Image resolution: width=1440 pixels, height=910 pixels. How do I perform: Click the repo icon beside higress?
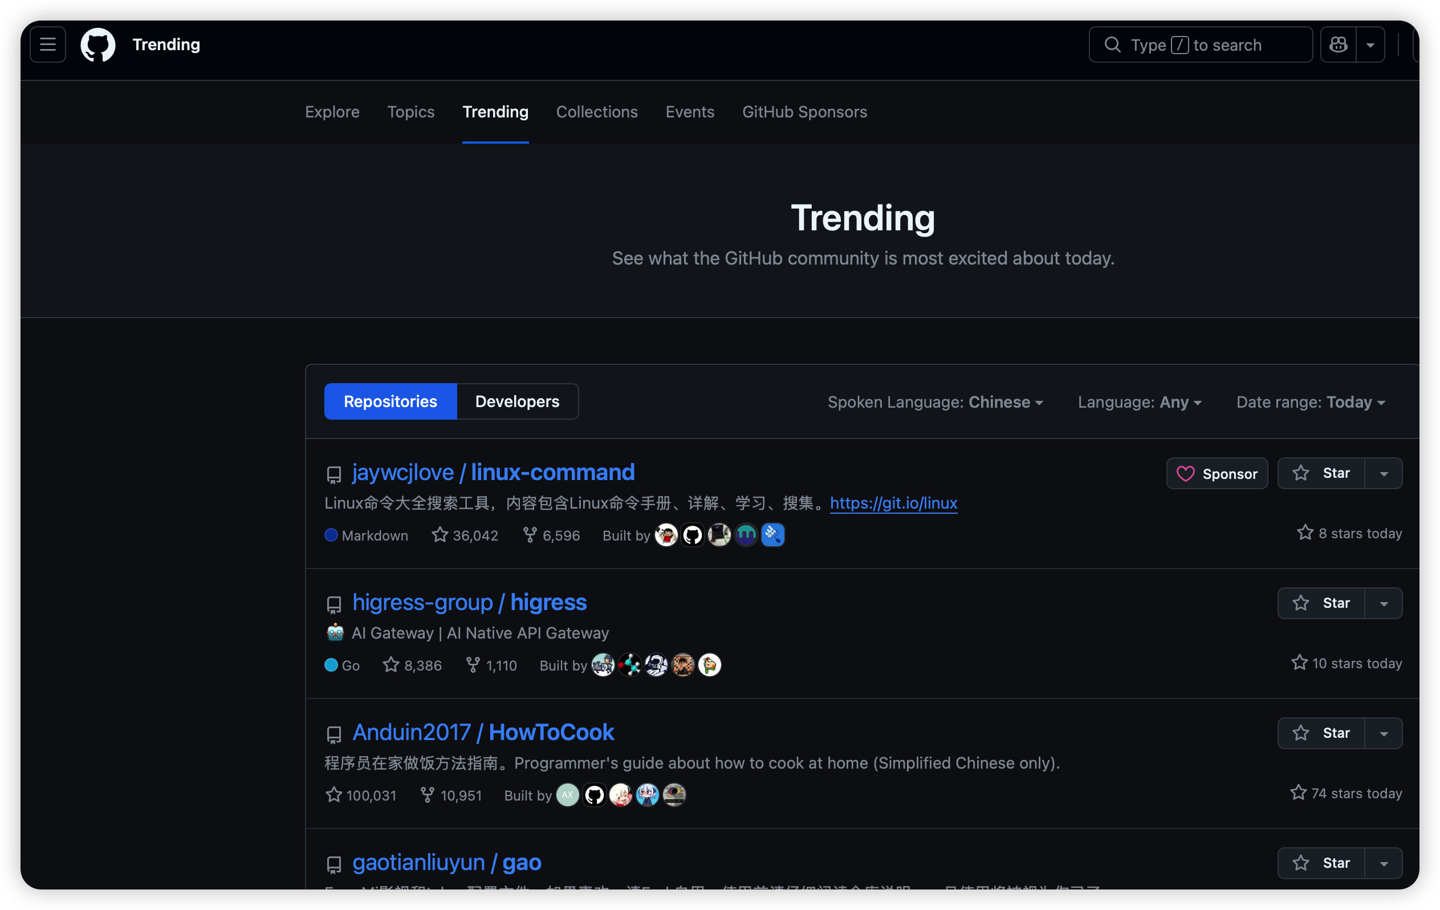point(333,604)
